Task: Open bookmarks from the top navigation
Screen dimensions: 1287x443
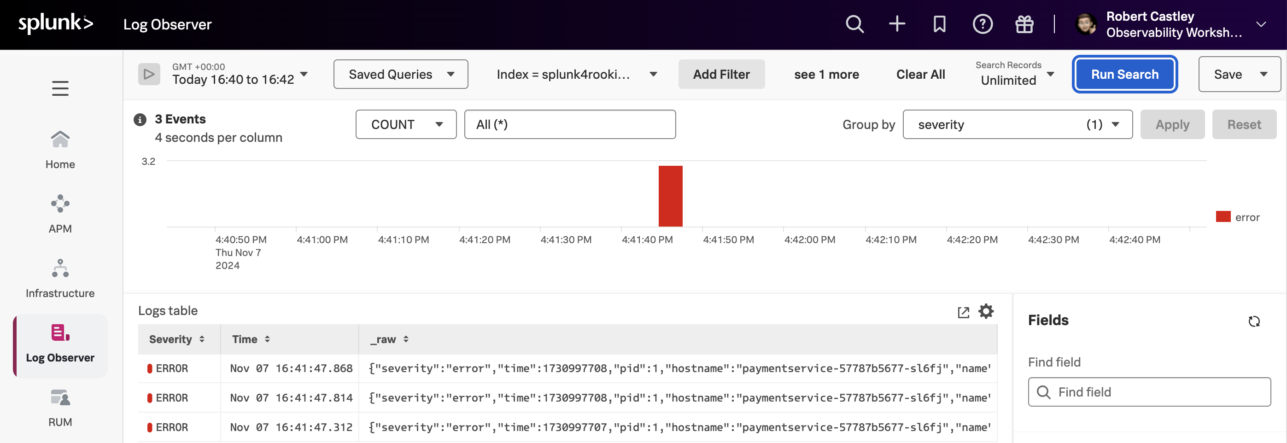Action: 939,23
